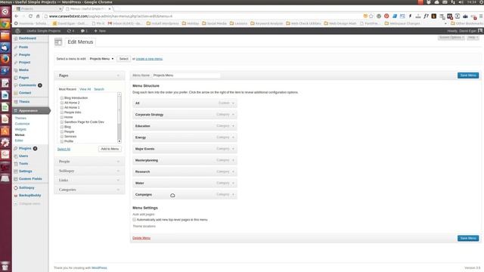Open Contact in the sidebar
Viewport: 484px width, 272px height.
[25, 93]
